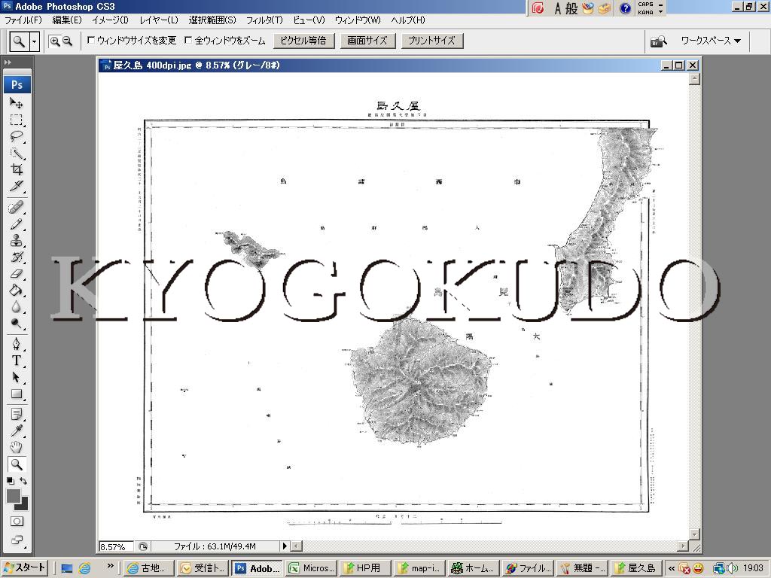The height and width of the screenshot is (578, 771).
Task: Click the ピクセル等倍 button
Action: (x=303, y=41)
